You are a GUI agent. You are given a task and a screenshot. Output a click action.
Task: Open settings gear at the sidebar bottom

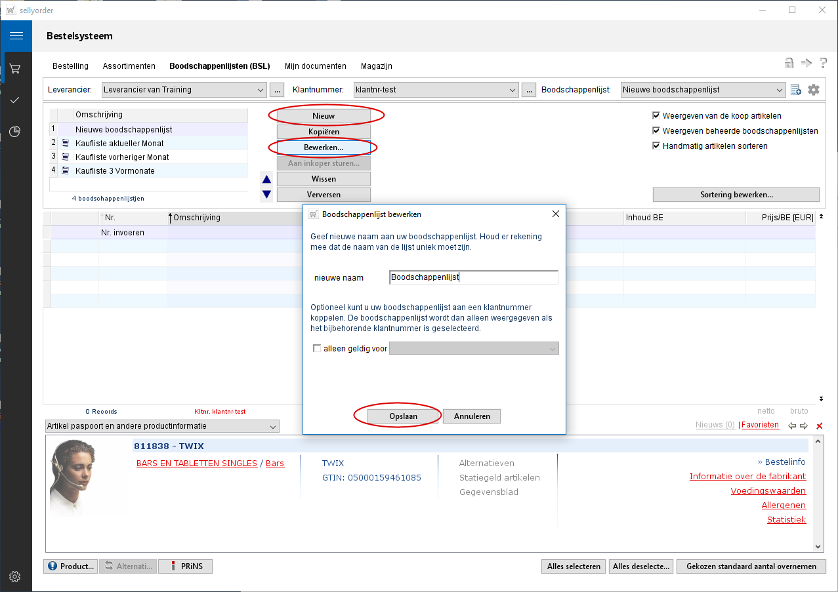click(x=16, y=577)
